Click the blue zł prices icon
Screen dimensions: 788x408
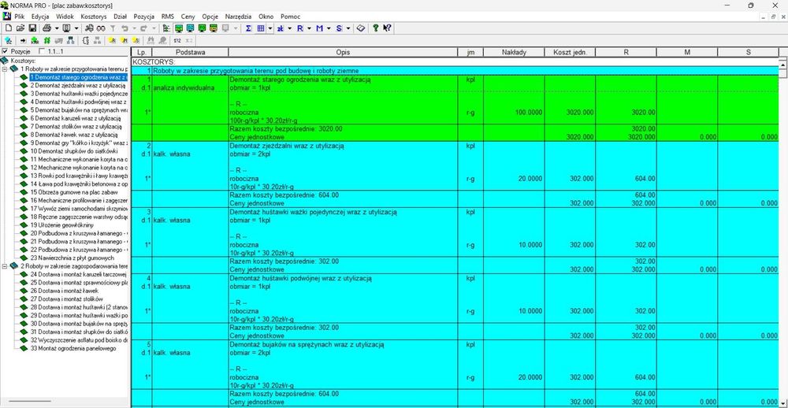pyautogui.click(x=281, y=28)
